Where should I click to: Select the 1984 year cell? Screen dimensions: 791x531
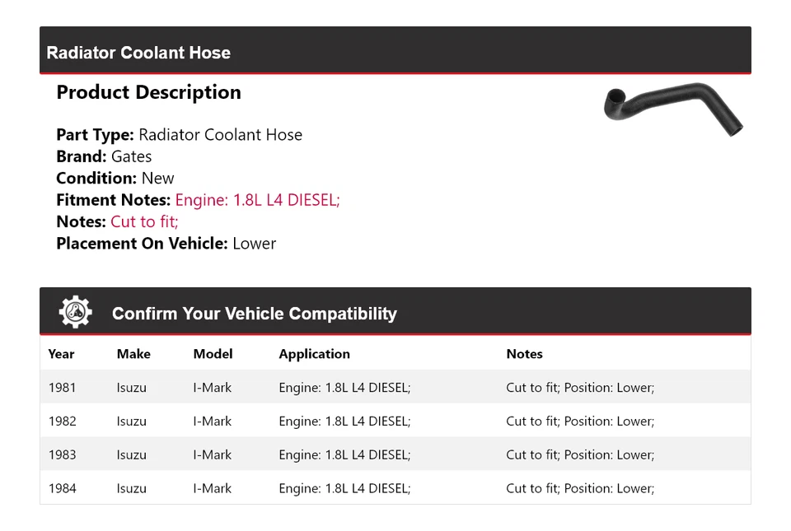[62, 489]
